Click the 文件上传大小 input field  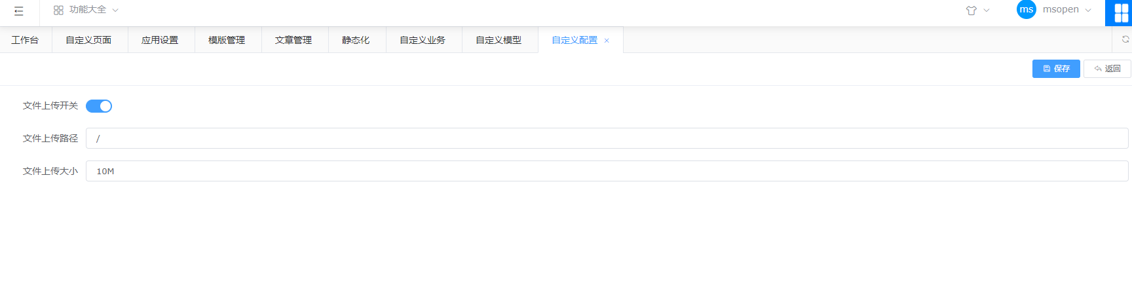click(606, 171)
